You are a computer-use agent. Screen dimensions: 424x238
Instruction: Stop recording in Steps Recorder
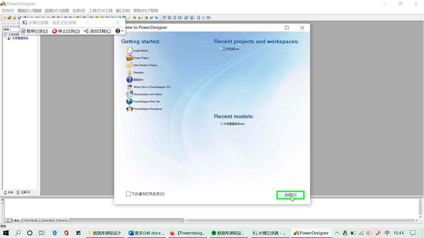pos(66,31)
